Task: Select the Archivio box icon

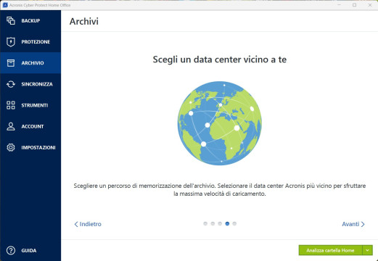Action: tap(11, 63)
